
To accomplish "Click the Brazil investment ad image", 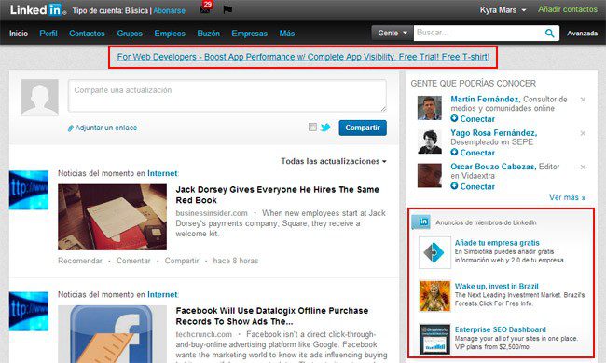I will click(x=434, y=296).
